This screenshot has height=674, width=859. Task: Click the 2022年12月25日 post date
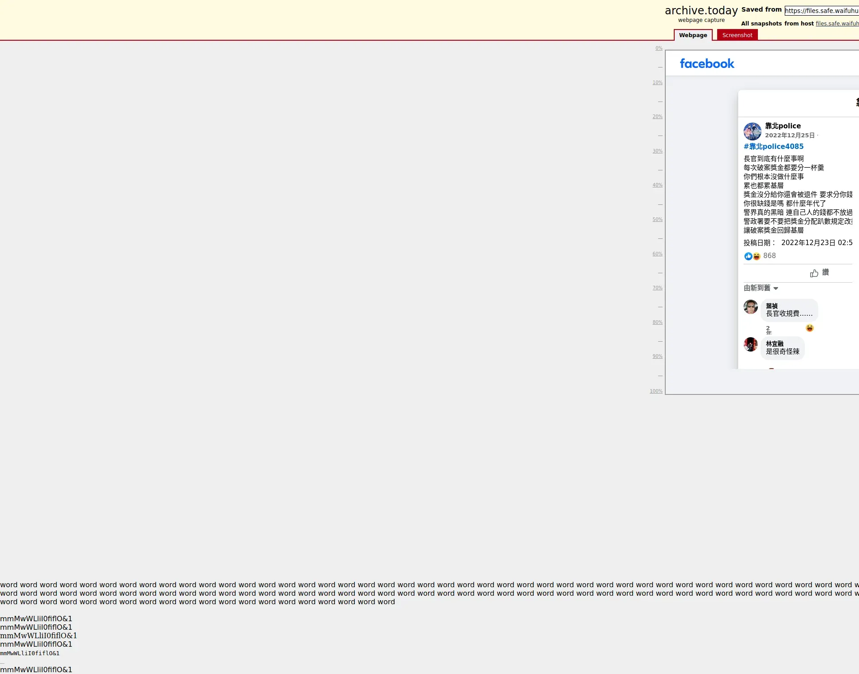click(x=789, y=135)
